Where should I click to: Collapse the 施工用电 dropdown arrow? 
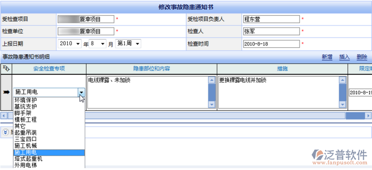tap(81, 92)
